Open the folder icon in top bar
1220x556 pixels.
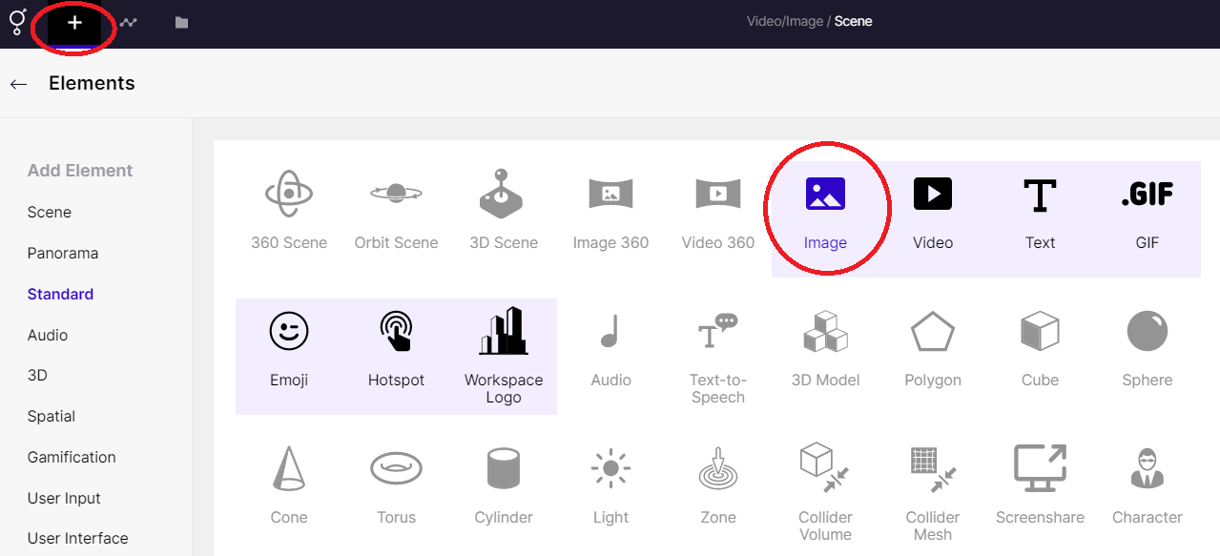pos(181,23)
